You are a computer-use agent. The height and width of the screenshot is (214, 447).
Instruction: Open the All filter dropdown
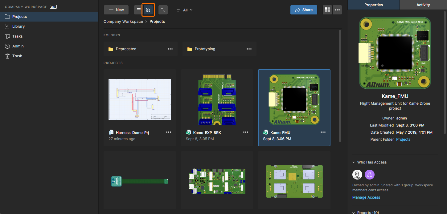coord(184,10)
